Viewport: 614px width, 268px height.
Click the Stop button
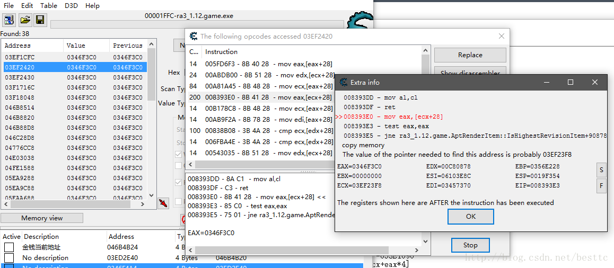click(470, 245)
